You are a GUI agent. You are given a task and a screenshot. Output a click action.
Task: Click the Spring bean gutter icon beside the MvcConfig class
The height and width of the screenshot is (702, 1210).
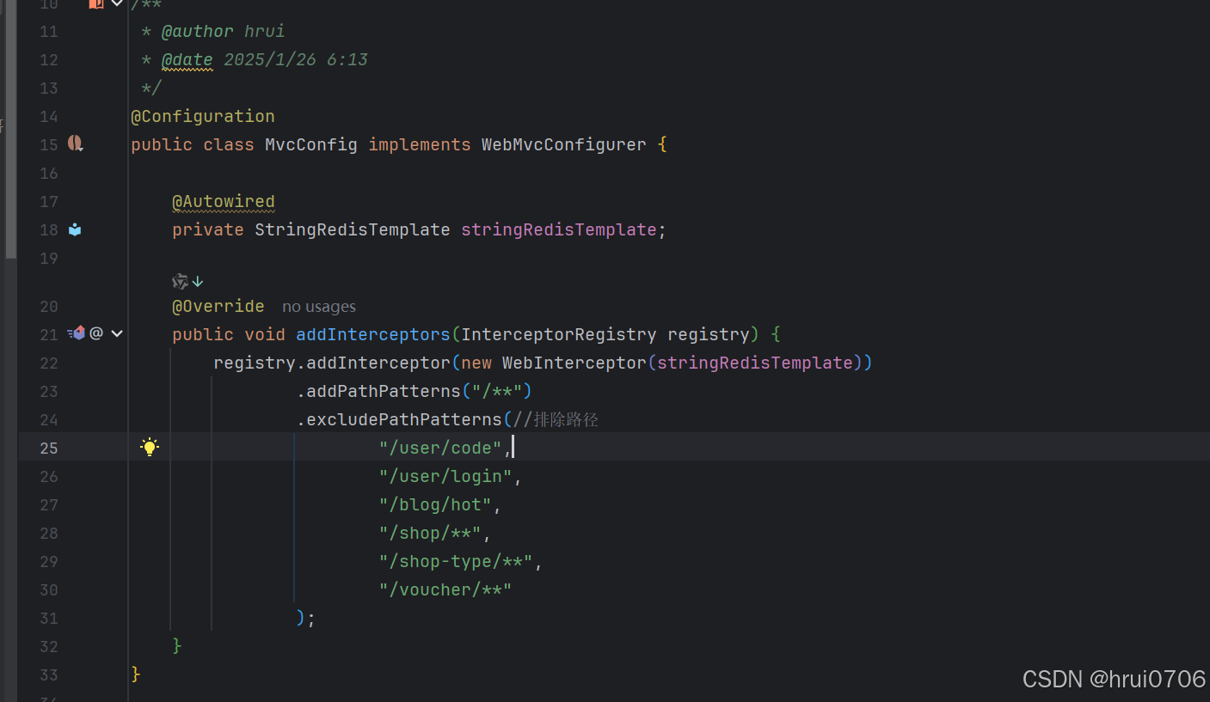76,143
